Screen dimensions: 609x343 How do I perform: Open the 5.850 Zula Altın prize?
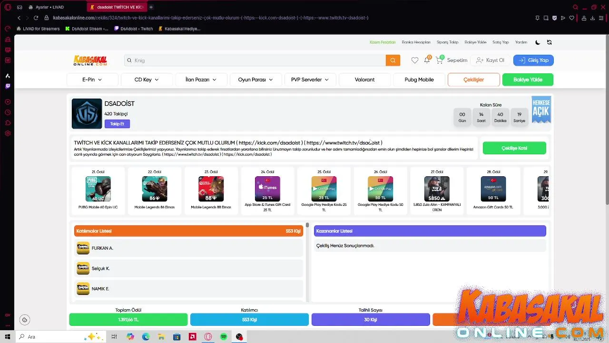point(437,191)
